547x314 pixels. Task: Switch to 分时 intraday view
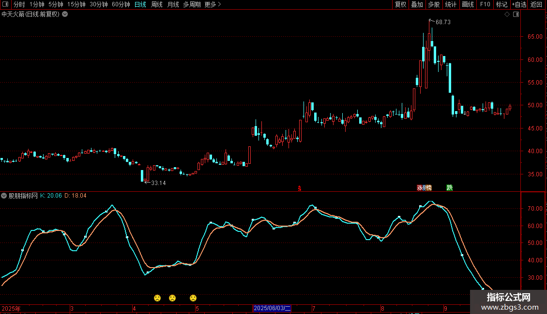19,4
